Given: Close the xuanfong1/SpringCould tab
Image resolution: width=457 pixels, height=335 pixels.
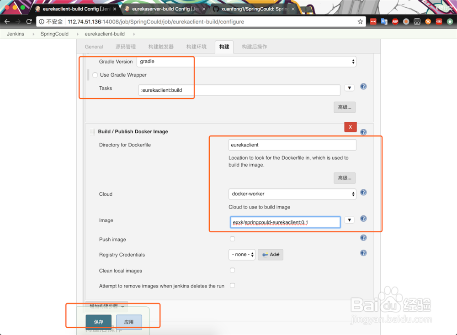Looking at the screenshot, I should click(x=293, y=9).
